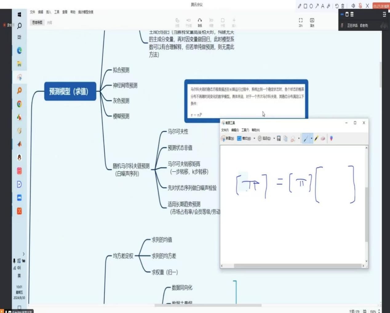Select the 数据同向化 node
This screenshot has width=390, height=313.
click(x=182, y=288)
